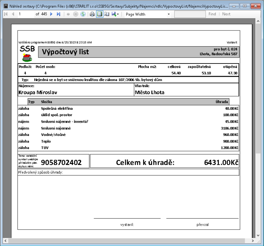Go to the previous report page
The height and width of the screenshot is (246, 264).
coord(13,14)
